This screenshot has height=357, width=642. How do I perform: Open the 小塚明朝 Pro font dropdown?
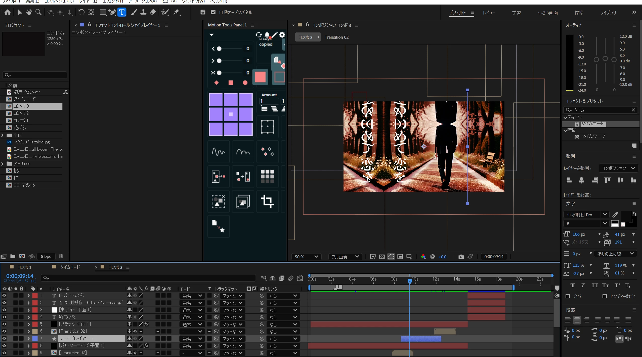coord(605,214)
